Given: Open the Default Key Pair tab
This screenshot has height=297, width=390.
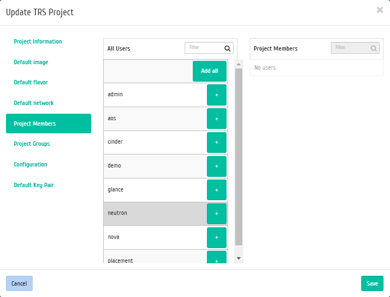Looking at the screenshot, I should tap(34, 185).
